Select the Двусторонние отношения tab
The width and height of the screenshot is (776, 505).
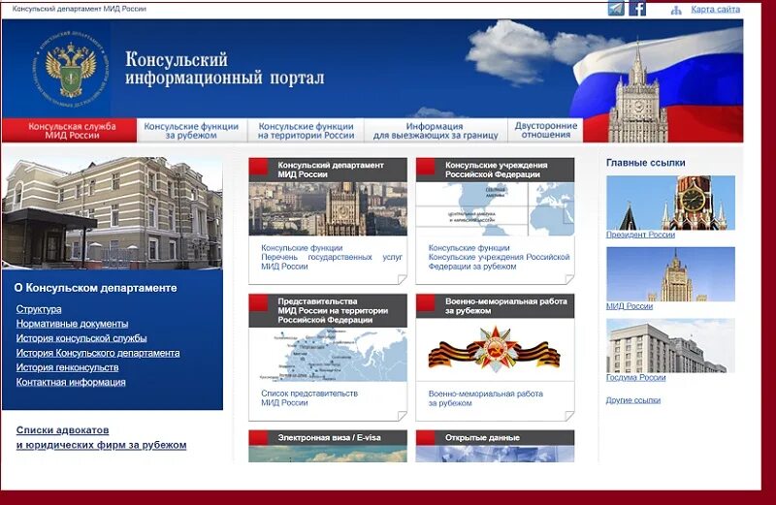pos(545,131)
